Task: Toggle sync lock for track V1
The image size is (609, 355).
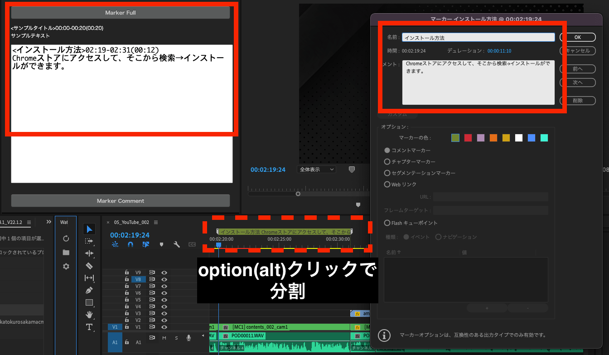Action: coord(152,327)
